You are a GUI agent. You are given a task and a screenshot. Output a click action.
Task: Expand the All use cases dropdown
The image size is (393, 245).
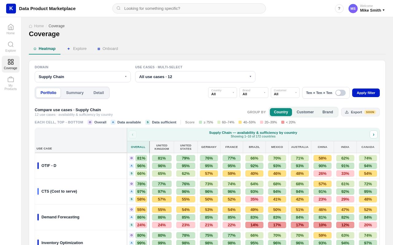click(195, 77)
